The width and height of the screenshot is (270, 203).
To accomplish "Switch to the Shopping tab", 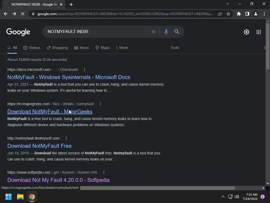I will [x=57, y=48].
